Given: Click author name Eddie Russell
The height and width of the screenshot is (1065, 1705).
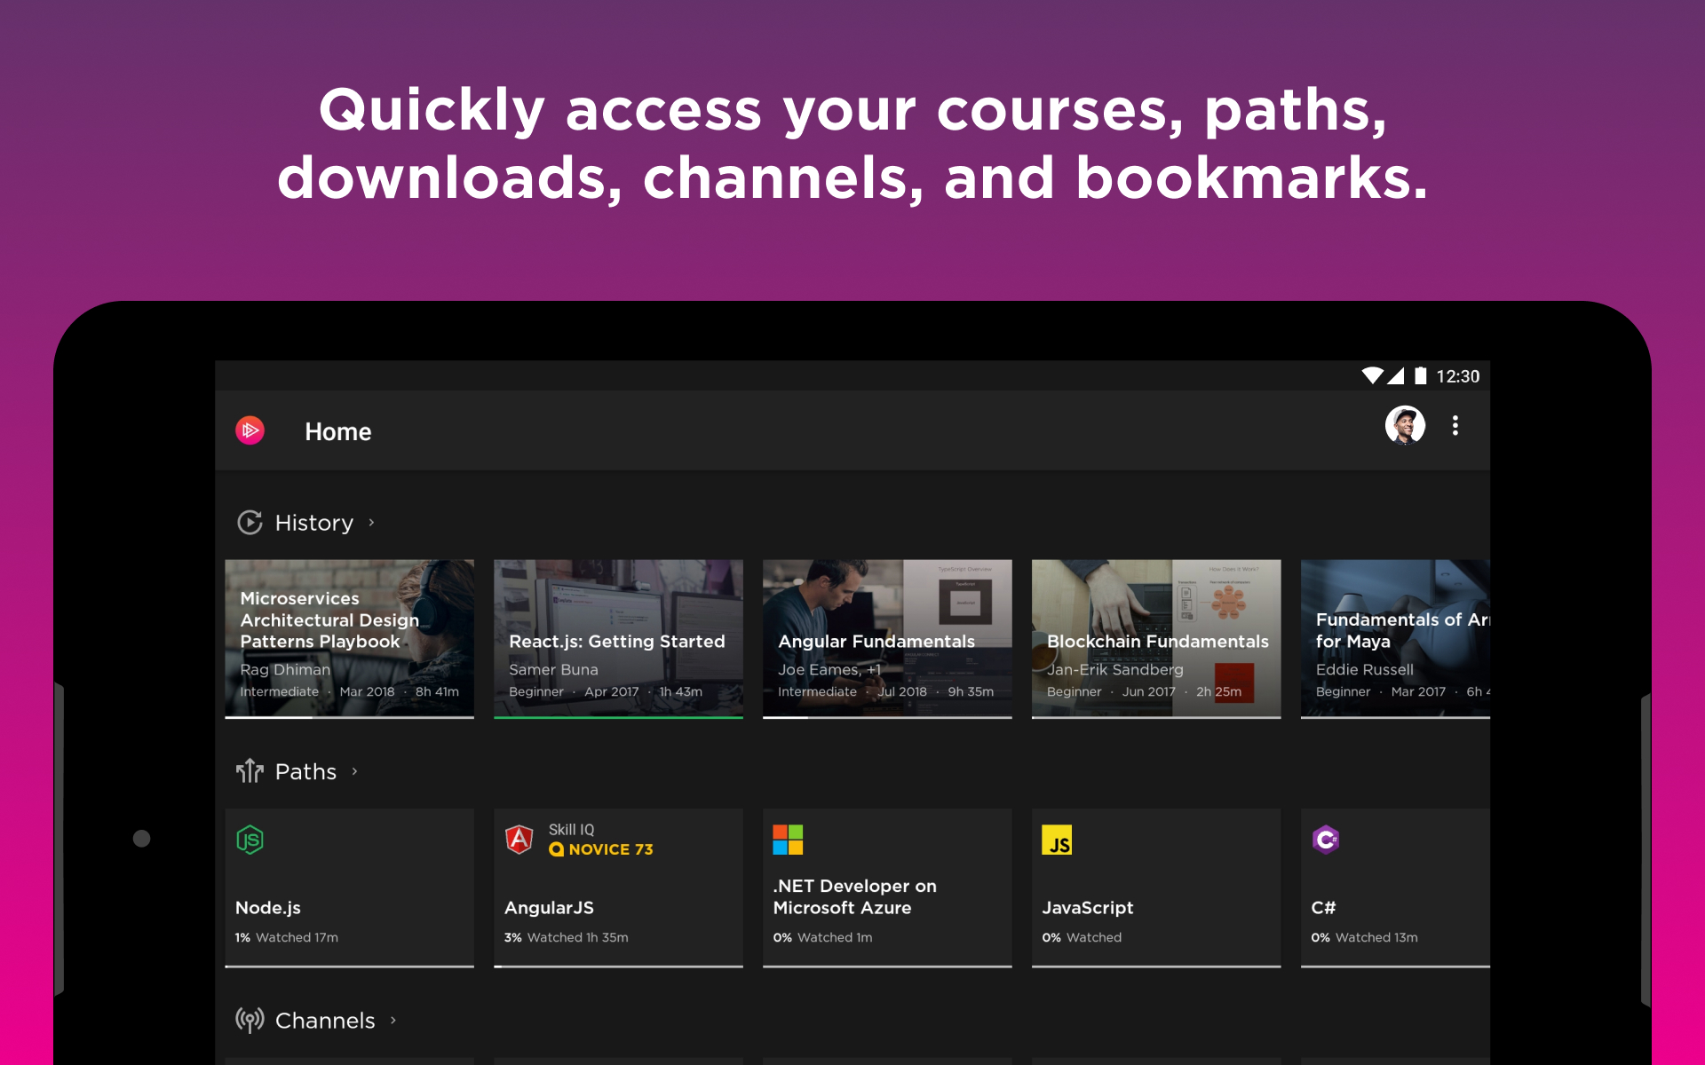Looking at the screenshot, I should pos(1364,669).
